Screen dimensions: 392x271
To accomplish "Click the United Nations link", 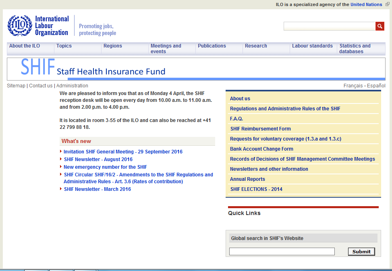I will tap(366, 4).
